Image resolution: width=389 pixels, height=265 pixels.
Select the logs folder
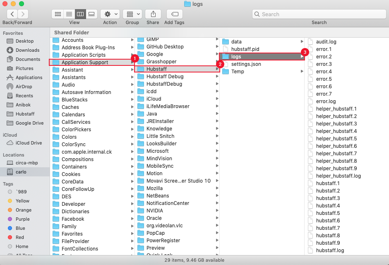coord(262,57)
